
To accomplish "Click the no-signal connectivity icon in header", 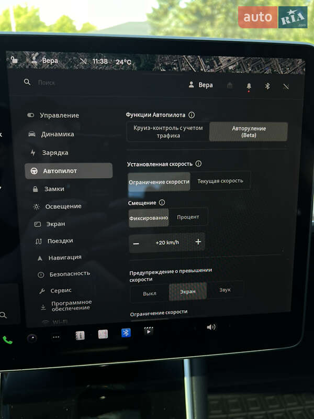I will (286, 86).
